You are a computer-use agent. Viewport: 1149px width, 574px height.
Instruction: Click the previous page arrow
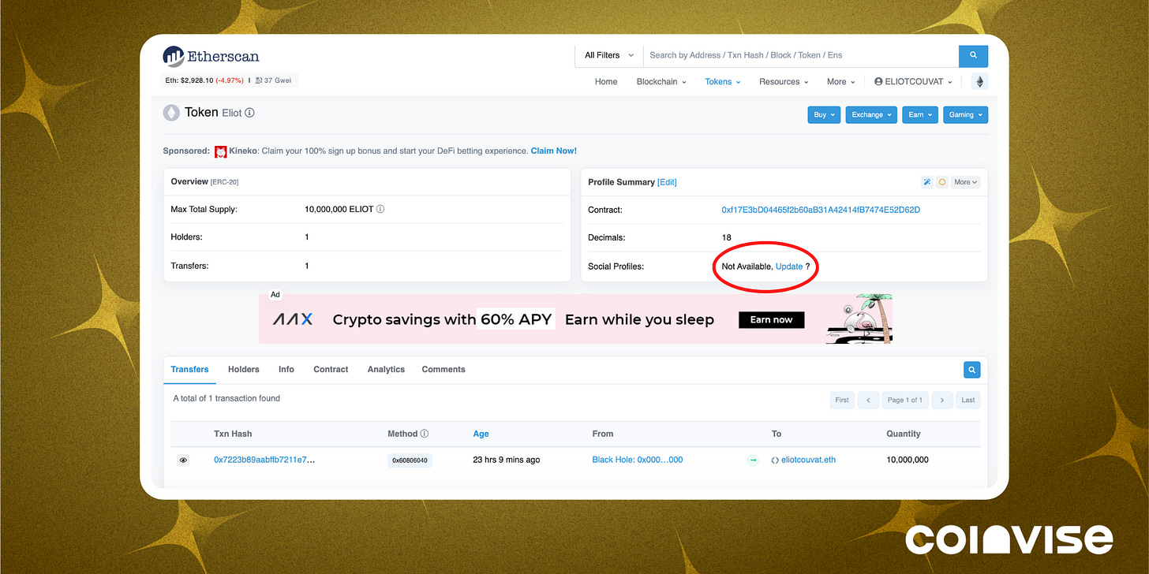pos(868,400)
